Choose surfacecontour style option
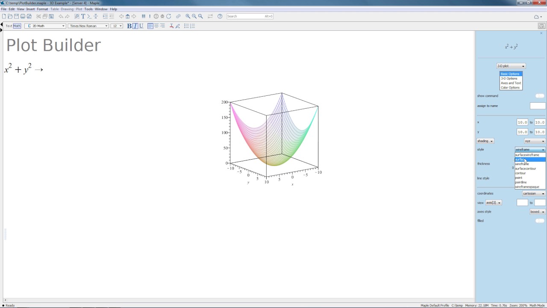The image size is (547, 308). tap(530, 169)
